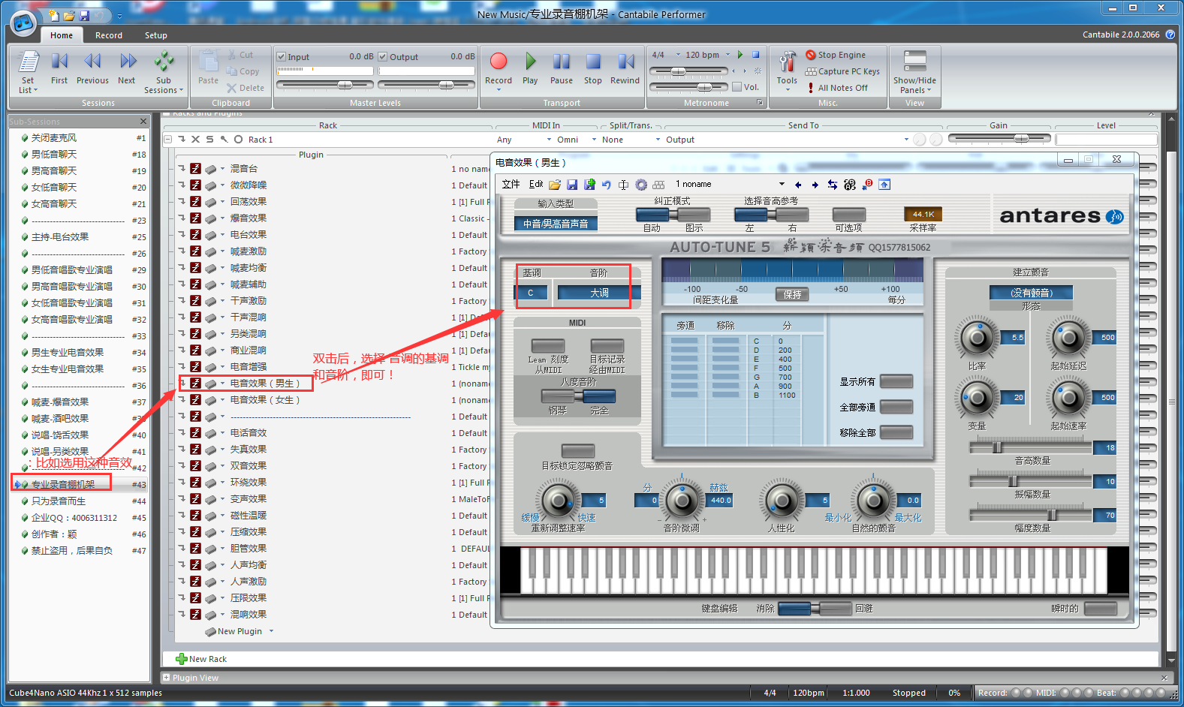Click the bypass icon for 混音台 plugin

[195, 169]
